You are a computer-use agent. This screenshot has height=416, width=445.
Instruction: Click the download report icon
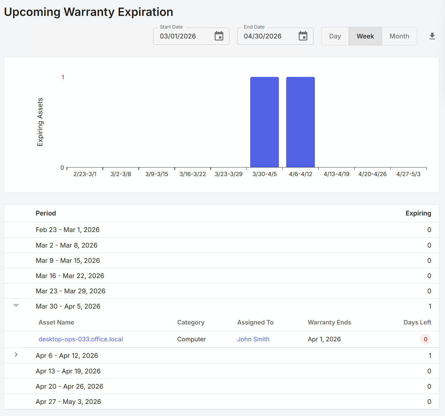[x=432, y=36]
